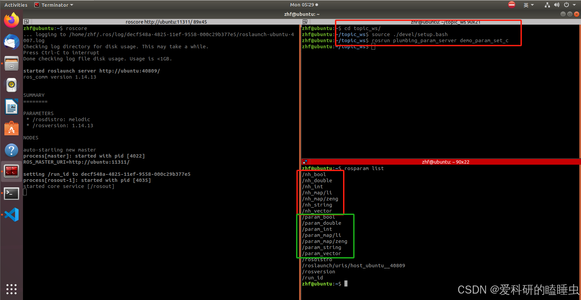Click the /param_int parameter line

pos(317,229)
